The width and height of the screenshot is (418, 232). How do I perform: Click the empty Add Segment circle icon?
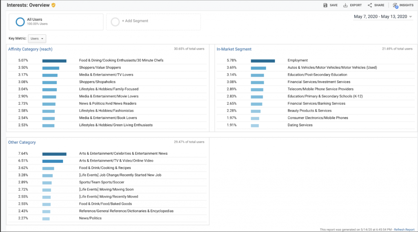[x=115, y=22]
